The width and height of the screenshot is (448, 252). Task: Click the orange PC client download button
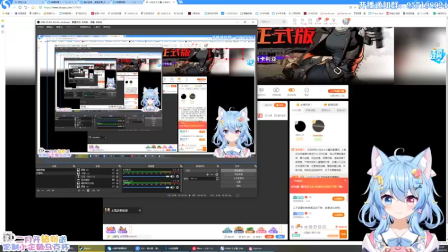pyautogui.click(x=337, y=91)
